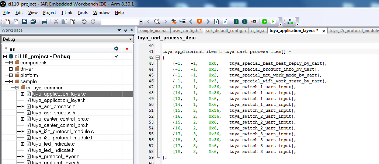Redo the last undone edit
This screenshot has height=164, width=379.
click(93, 22)
